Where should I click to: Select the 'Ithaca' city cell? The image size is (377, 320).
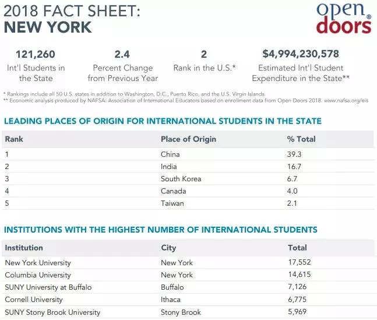[x=171, y=300]
